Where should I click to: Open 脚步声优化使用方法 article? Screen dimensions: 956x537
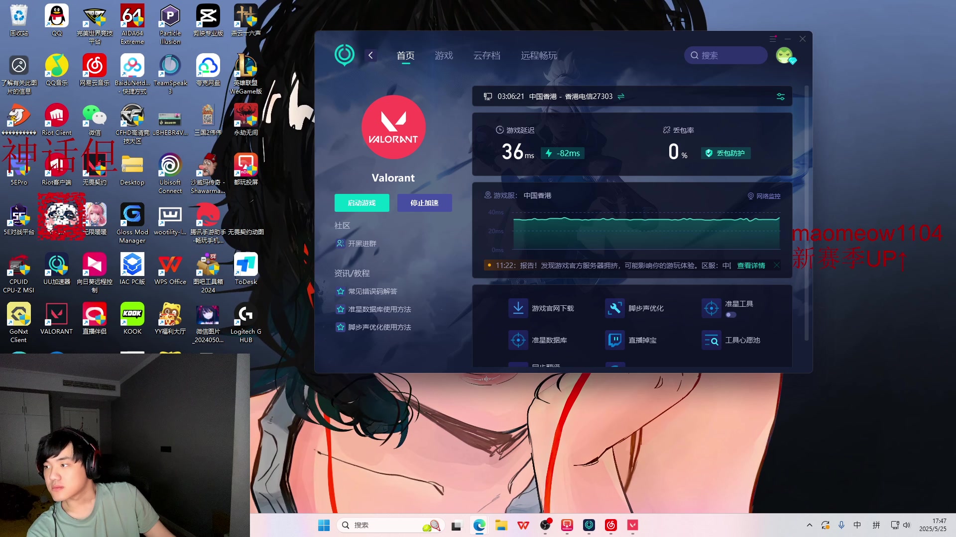click(x=374, y=327)
